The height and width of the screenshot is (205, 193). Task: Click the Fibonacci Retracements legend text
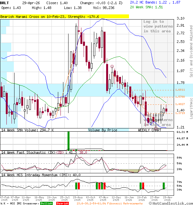point(104,203)
